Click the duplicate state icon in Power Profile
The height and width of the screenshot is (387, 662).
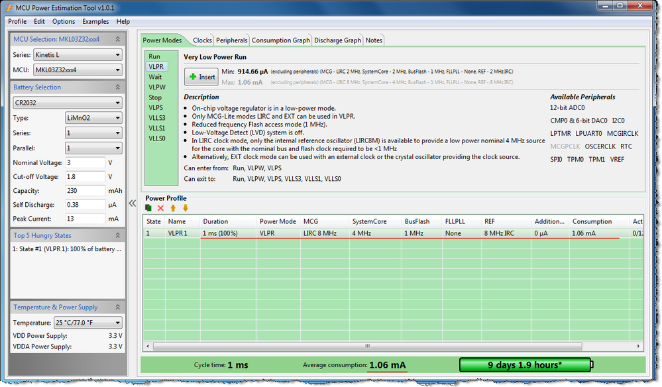tap(148, 208)
